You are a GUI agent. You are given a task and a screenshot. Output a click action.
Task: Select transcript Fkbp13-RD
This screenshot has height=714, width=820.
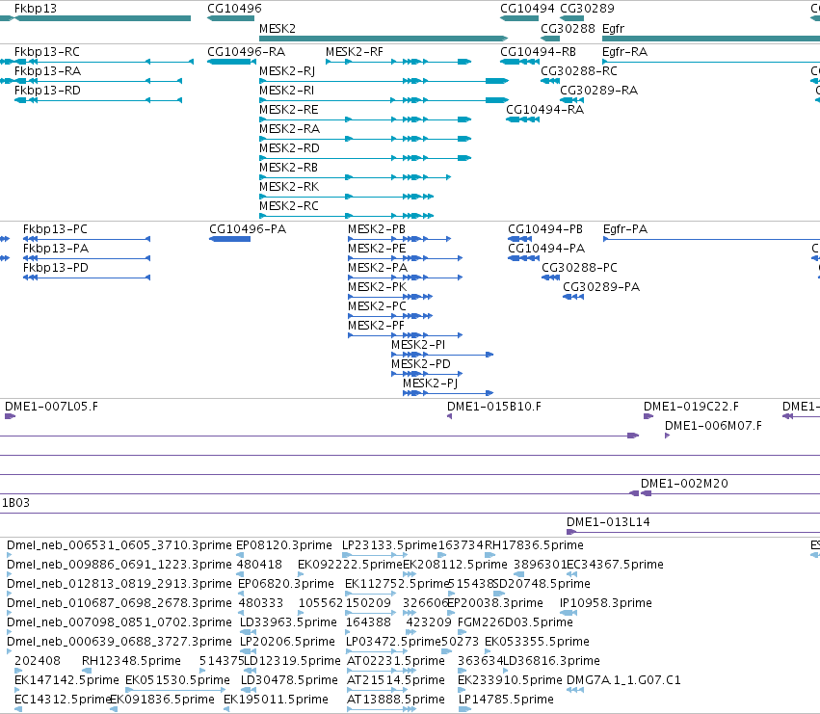pos(47,91)
